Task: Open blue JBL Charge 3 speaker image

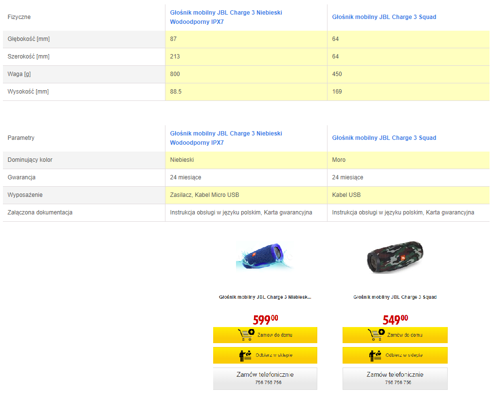Action: click(265, 256)
